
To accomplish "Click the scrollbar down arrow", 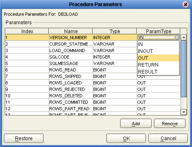I will pyautogui.click(x=184, y=112).
